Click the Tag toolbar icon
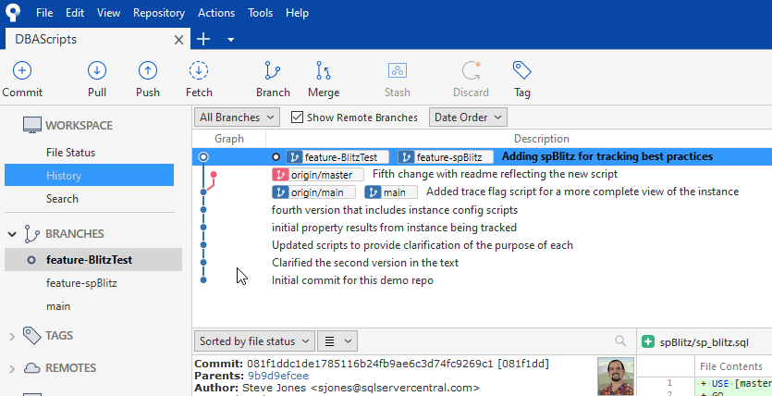 [521, 71]
